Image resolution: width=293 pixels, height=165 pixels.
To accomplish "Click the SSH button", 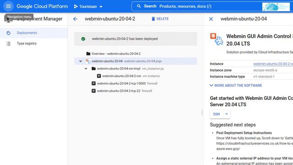I will click(x=217, y=114).
